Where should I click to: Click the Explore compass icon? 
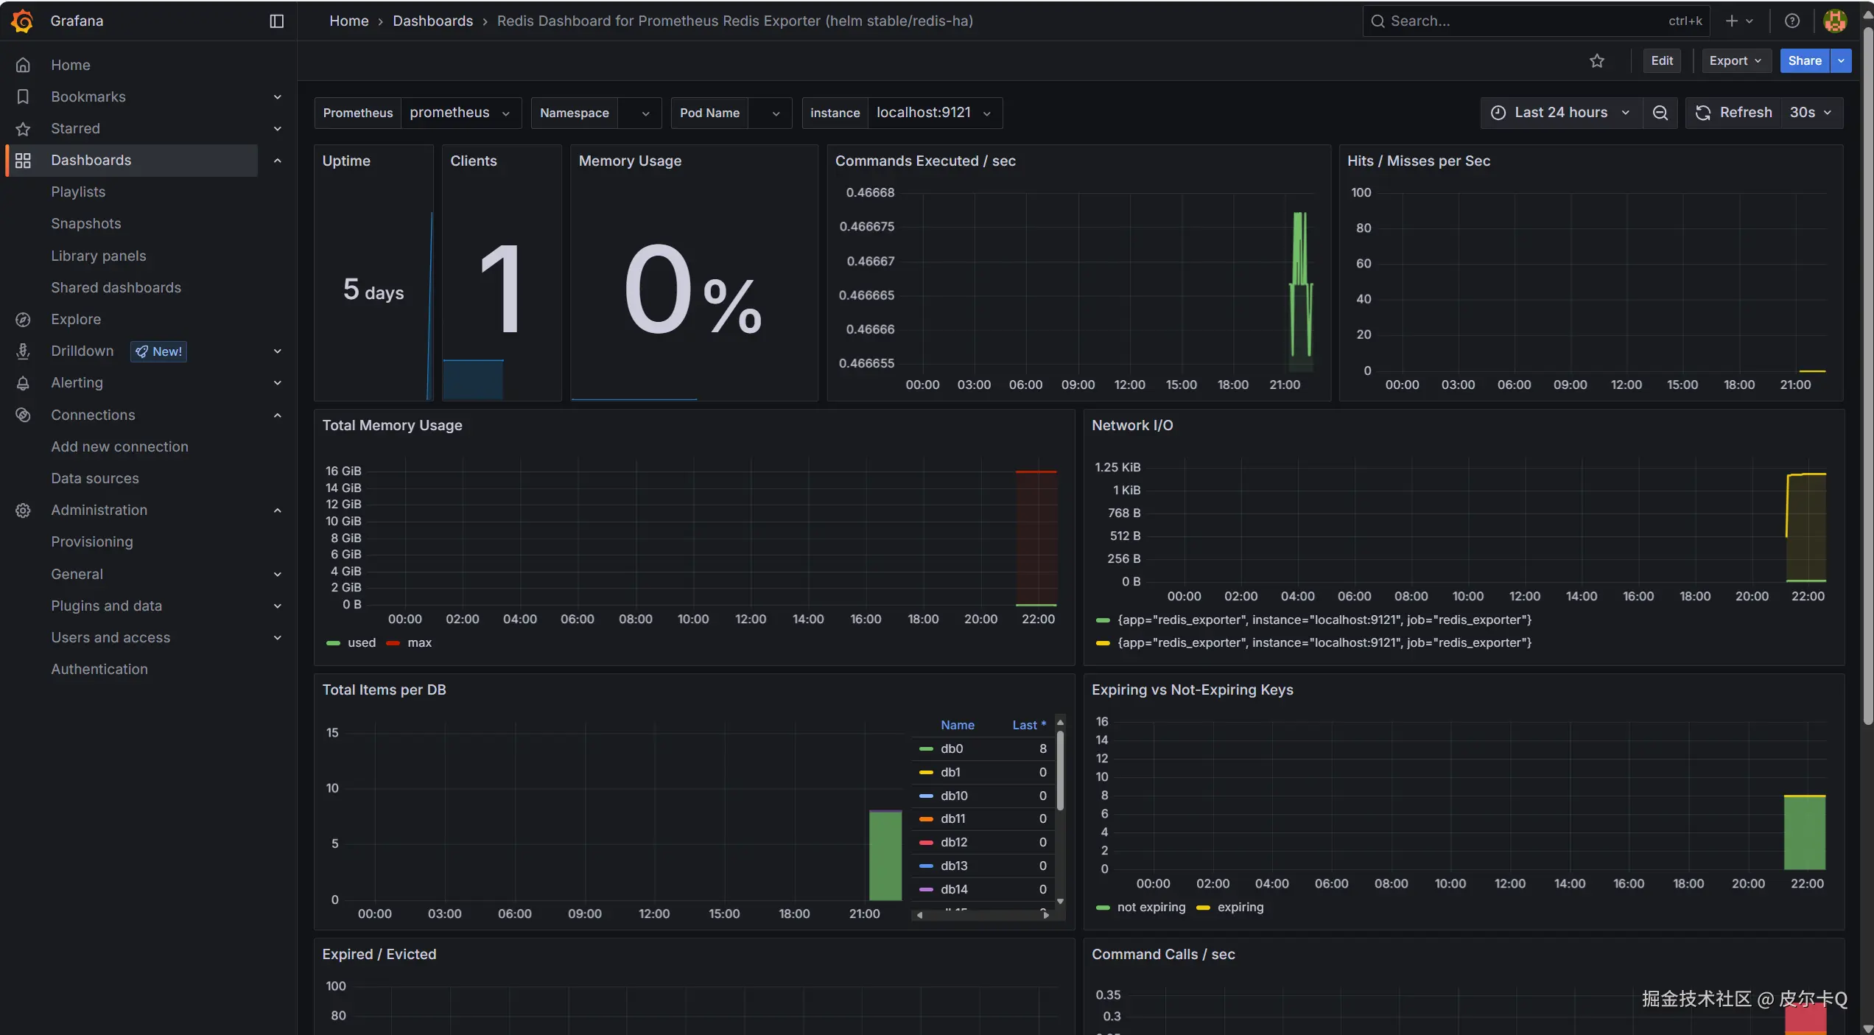coord(23,319)
